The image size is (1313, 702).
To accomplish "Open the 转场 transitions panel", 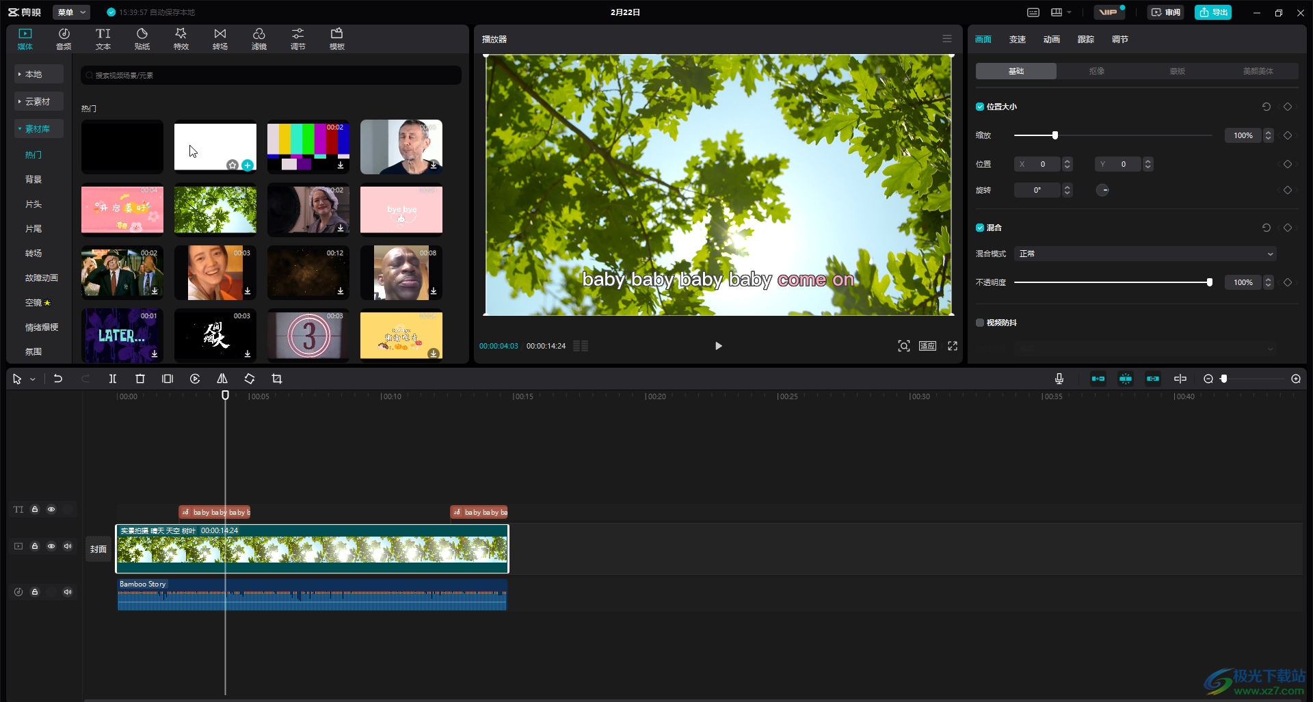I will [220, 39].
